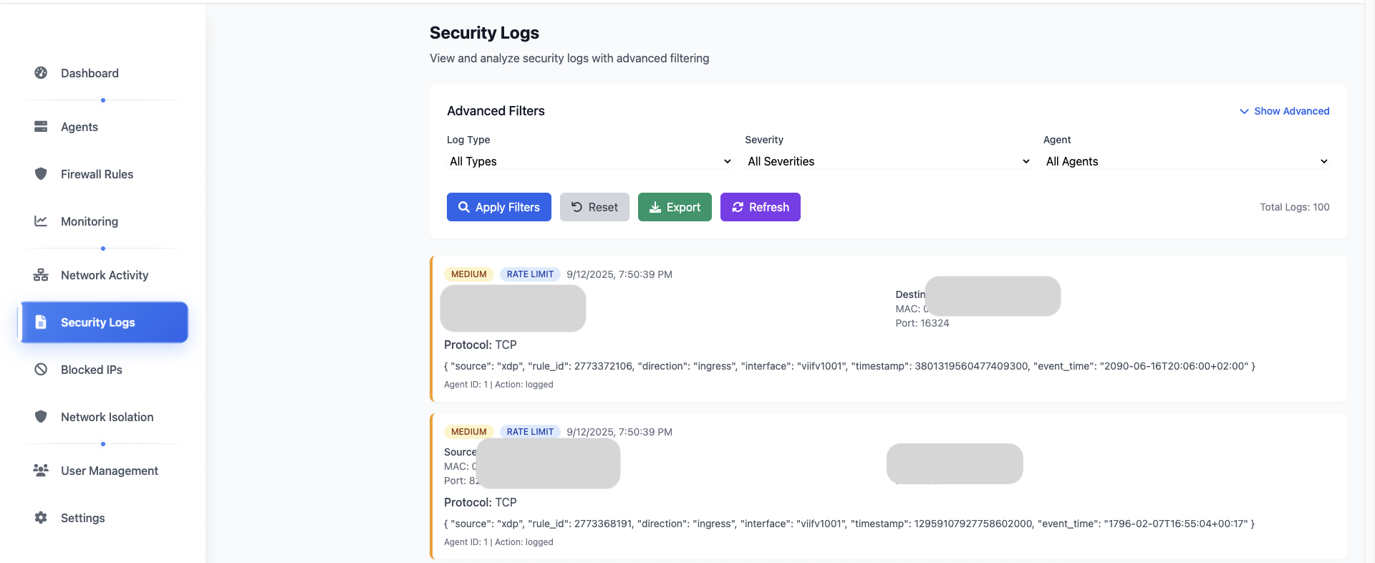Reset the log filters

[594, 207]
